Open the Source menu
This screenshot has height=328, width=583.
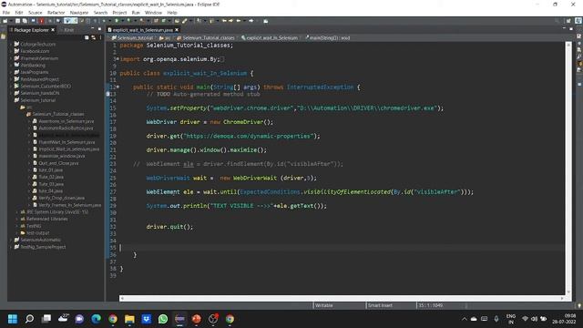click(x=36, y=13)
